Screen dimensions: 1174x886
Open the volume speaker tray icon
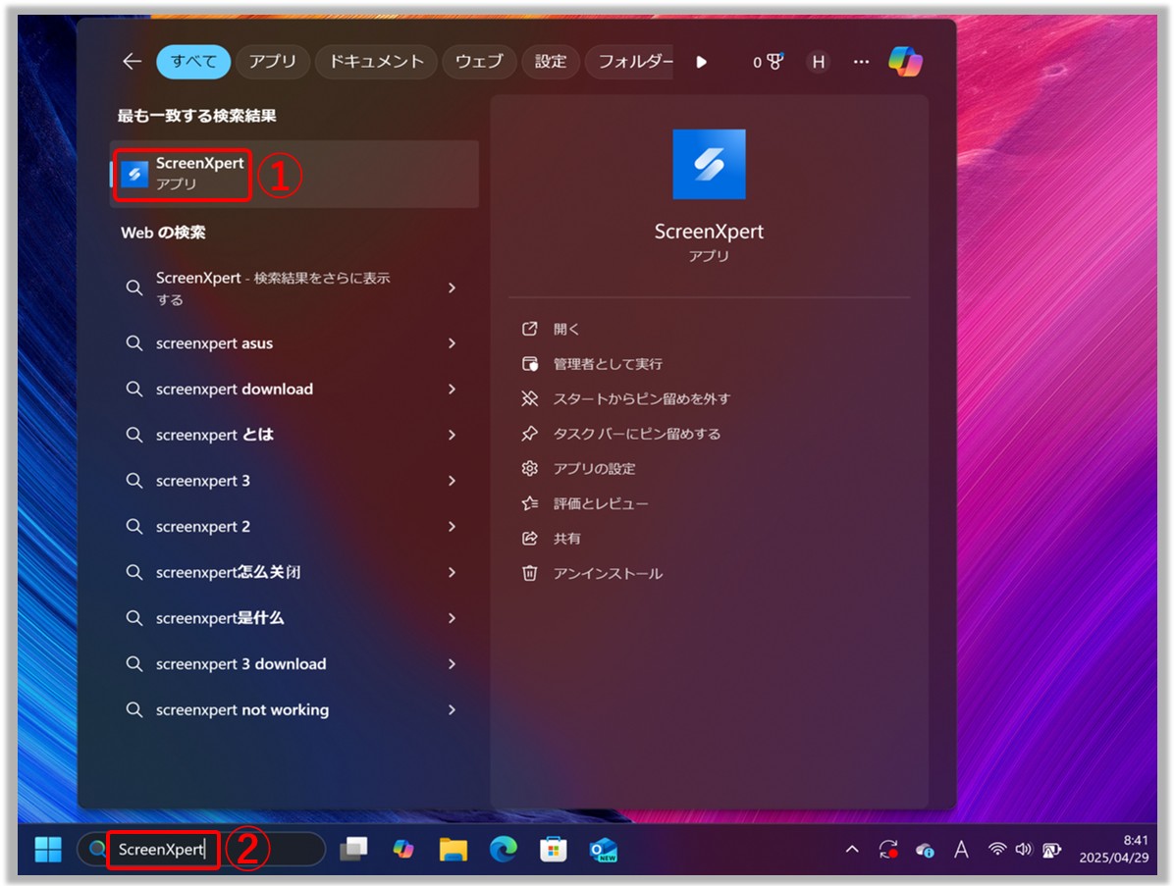click(1024, 849)
